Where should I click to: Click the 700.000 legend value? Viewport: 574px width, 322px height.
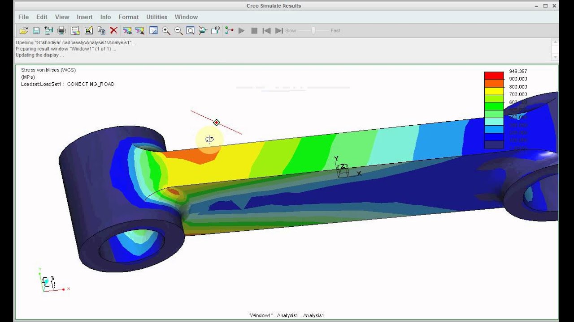coord(518,94)
